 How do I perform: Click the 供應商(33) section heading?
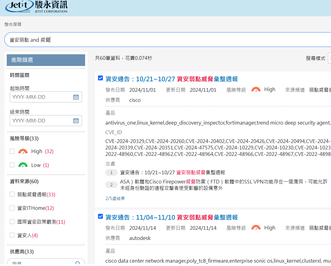tap(22, 252)
